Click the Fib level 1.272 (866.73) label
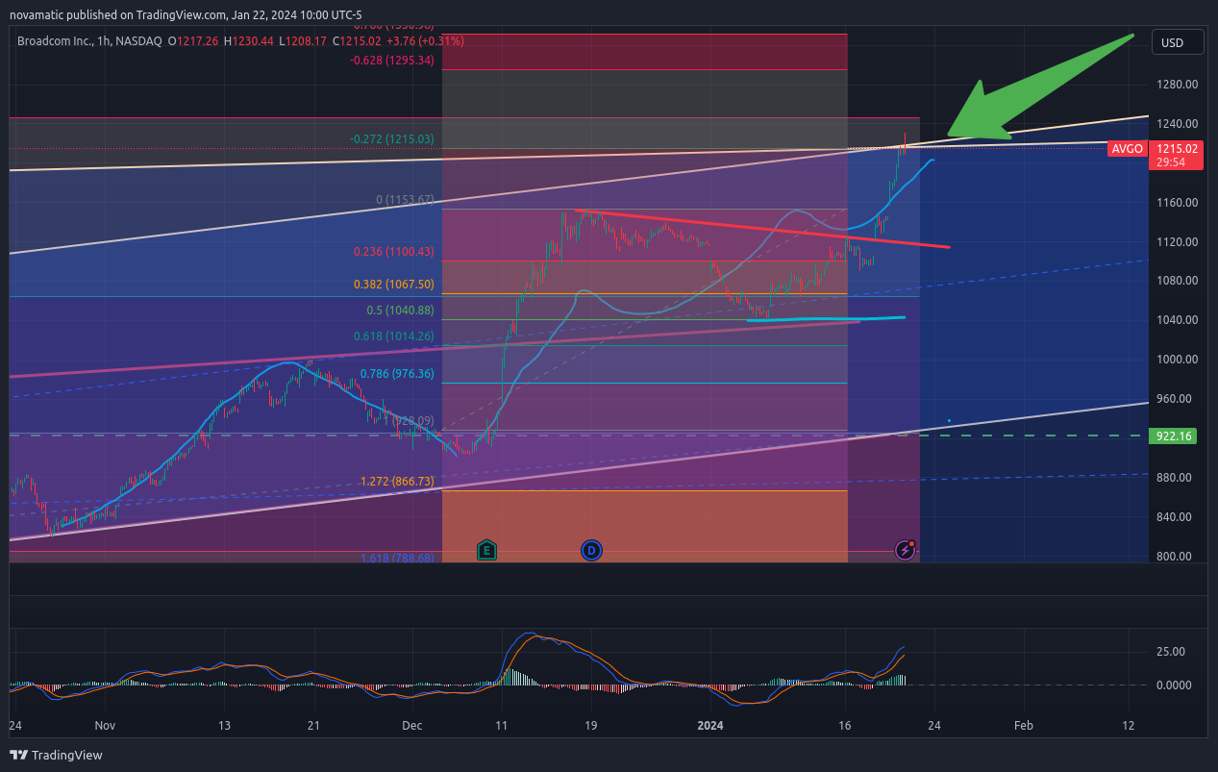This screenshot has width=1218, height=772. 397,481
